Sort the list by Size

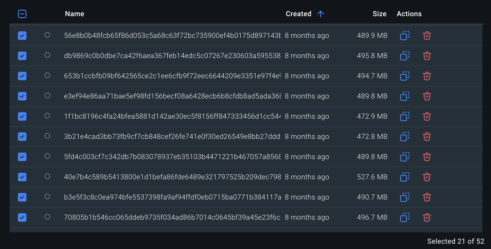pyautogui.click(x=380, y=14)
